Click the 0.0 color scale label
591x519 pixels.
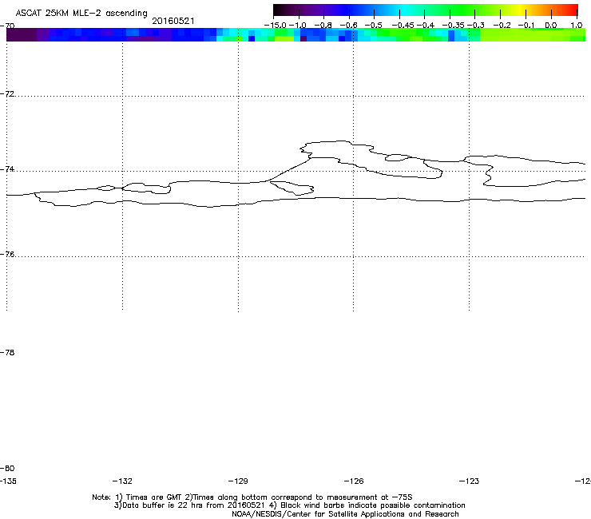tap(551, 26)
